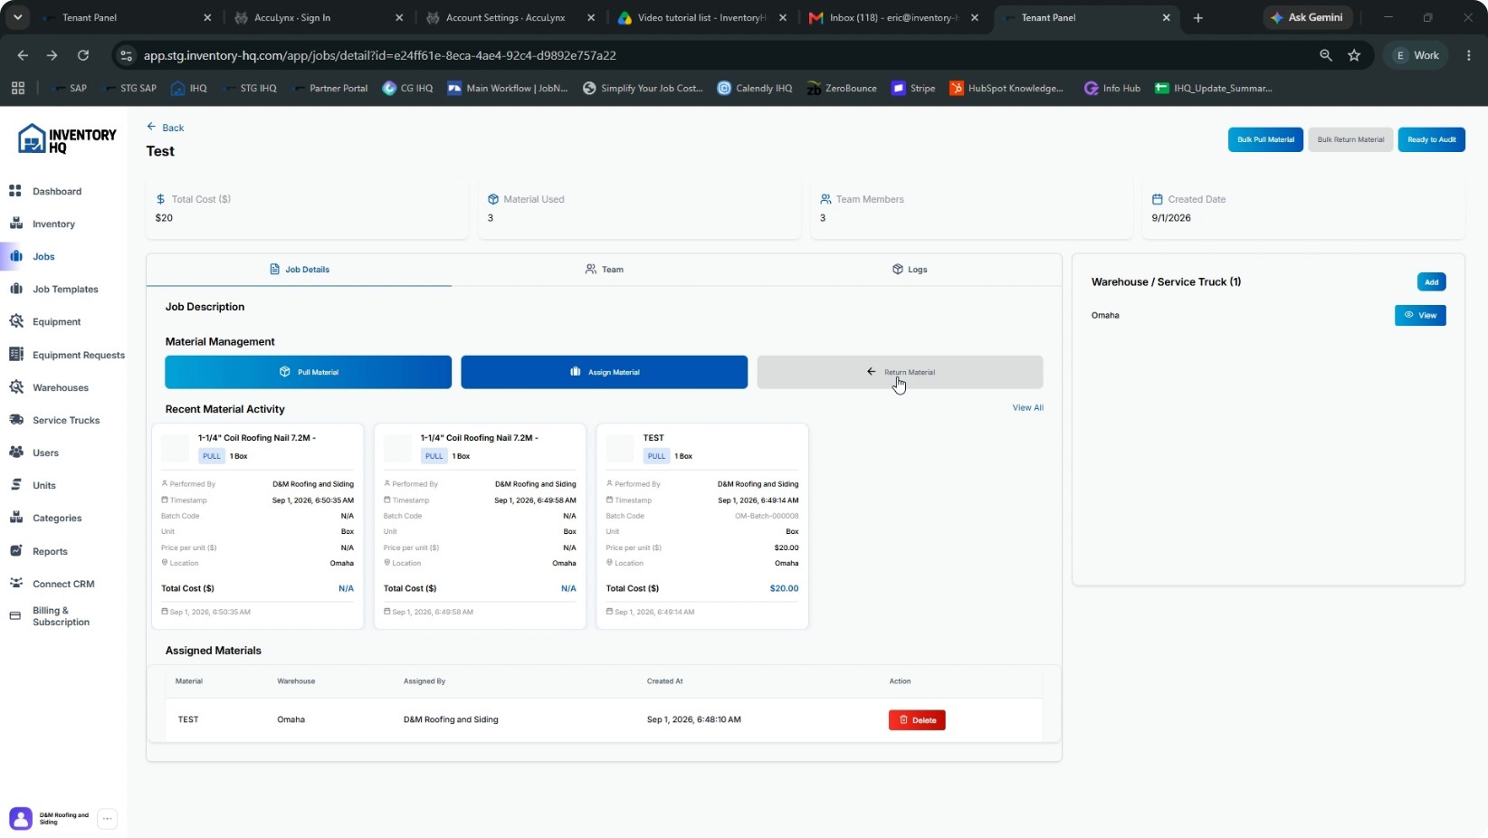The image size is (1488, 838).
Task: Switch to Account Settings AccuLynx tab
Action: click(x=509, y=17)
